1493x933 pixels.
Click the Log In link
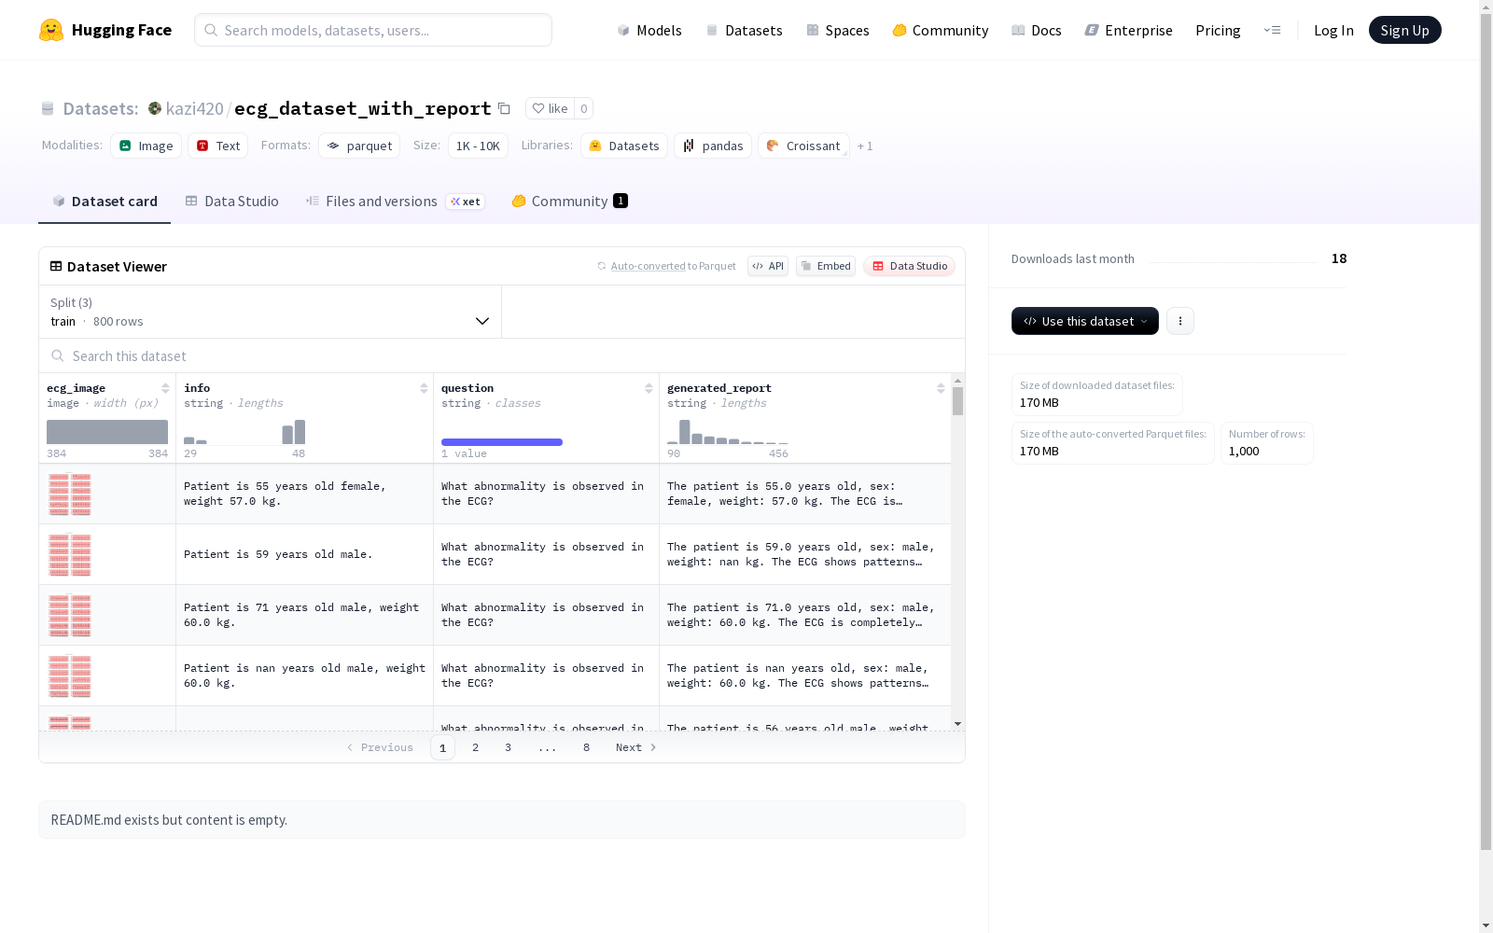tap(1333, 30)
